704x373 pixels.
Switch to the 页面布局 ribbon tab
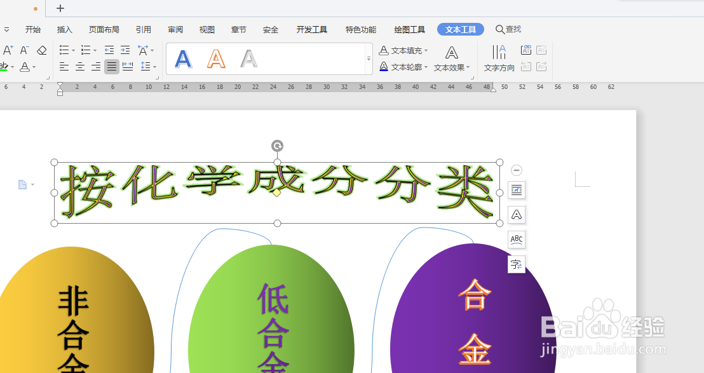pyautogui.click(x=104, y=29)
